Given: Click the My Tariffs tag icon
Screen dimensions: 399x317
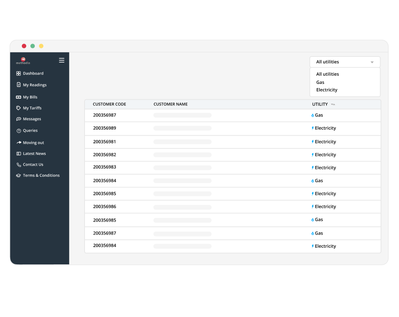Looking at the screenshot, I should click(18, 108).
